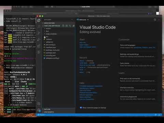Open the Manage gear icon in the activity bar
Image resolution: width=164 pixels, height=123 pixels.
(39, 110)
